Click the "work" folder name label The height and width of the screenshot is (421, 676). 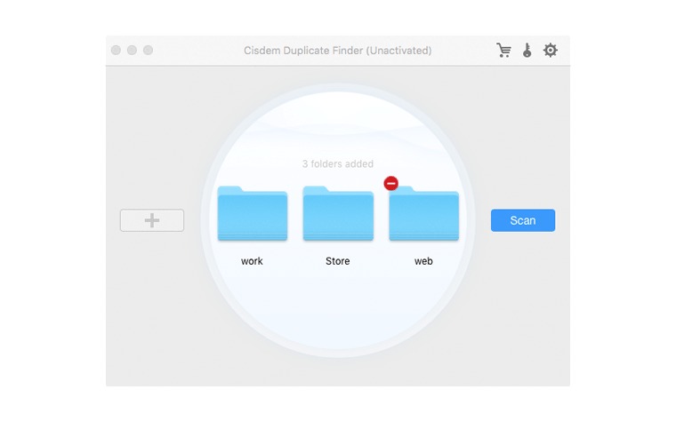[252, 261]
